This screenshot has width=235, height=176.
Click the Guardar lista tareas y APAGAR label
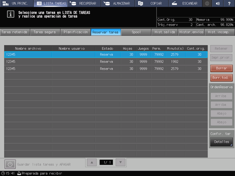[44, 164]
